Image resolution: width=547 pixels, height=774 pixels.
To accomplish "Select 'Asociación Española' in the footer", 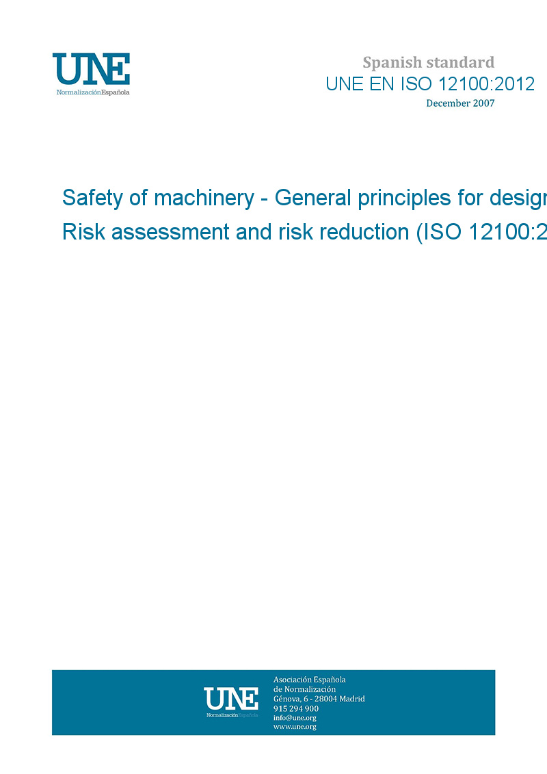I will pos(310,680).
